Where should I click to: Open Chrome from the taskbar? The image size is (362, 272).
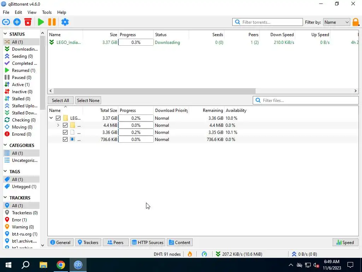click(x=61, y=265)
